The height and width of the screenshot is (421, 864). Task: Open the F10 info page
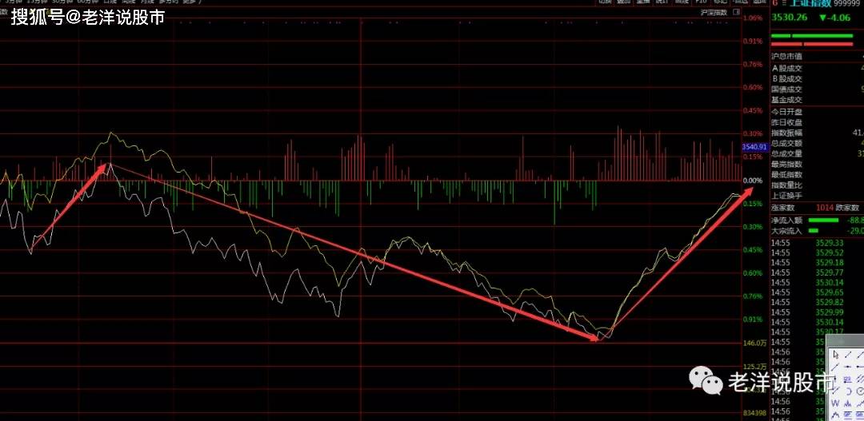701,2
